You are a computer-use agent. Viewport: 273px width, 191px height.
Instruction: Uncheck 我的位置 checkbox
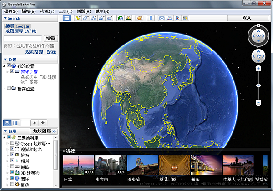pos(9,65)
